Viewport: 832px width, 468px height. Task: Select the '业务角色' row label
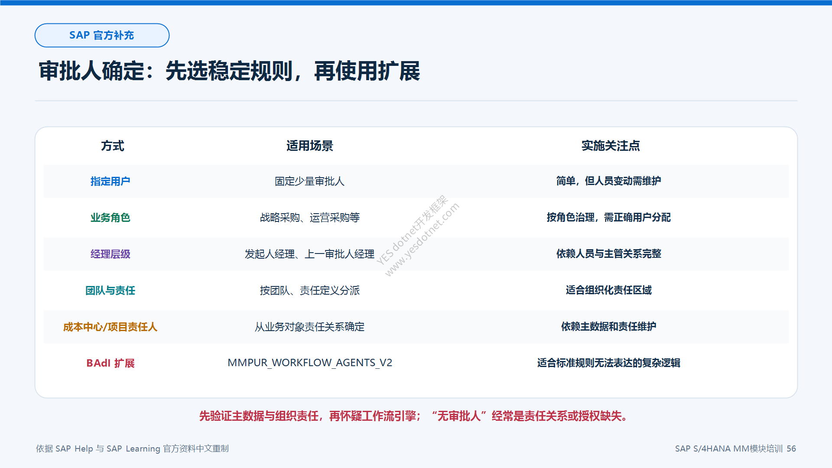pos(110,218)
